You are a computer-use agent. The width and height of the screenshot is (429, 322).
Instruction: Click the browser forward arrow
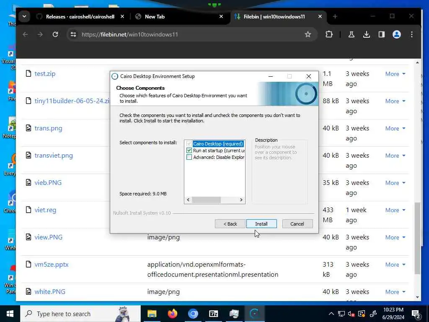click(40, 34)
